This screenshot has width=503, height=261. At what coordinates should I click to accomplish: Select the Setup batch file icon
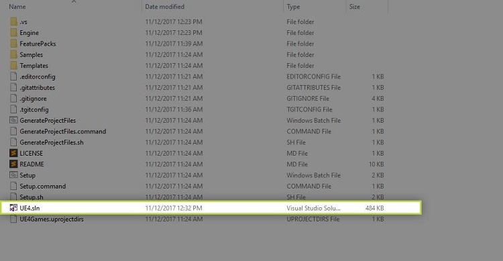point(13,175)
